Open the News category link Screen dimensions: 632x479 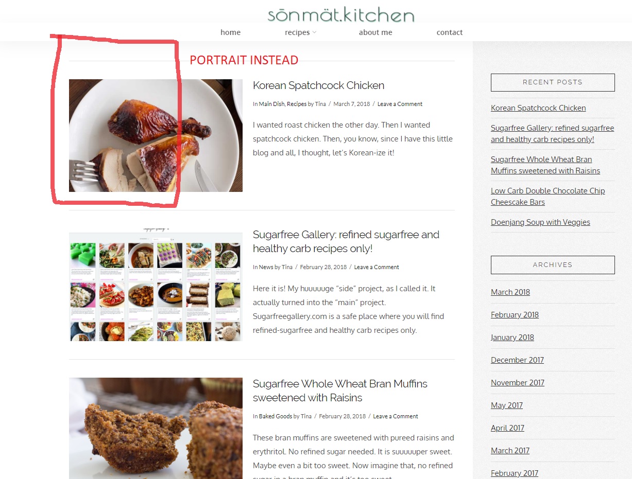point(266,267)
